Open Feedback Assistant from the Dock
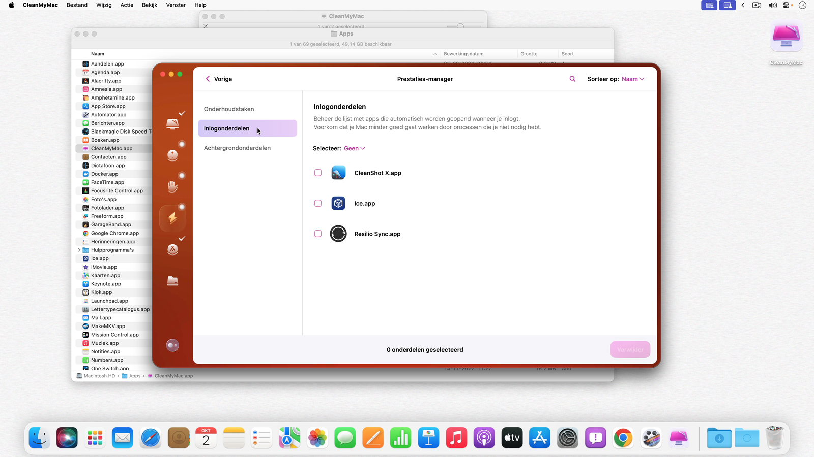The height and width of the screenshot is (457, 814). point(595,438)
